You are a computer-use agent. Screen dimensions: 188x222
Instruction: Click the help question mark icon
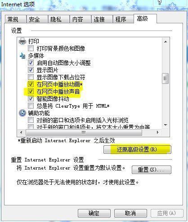click(x=160, y=3)
